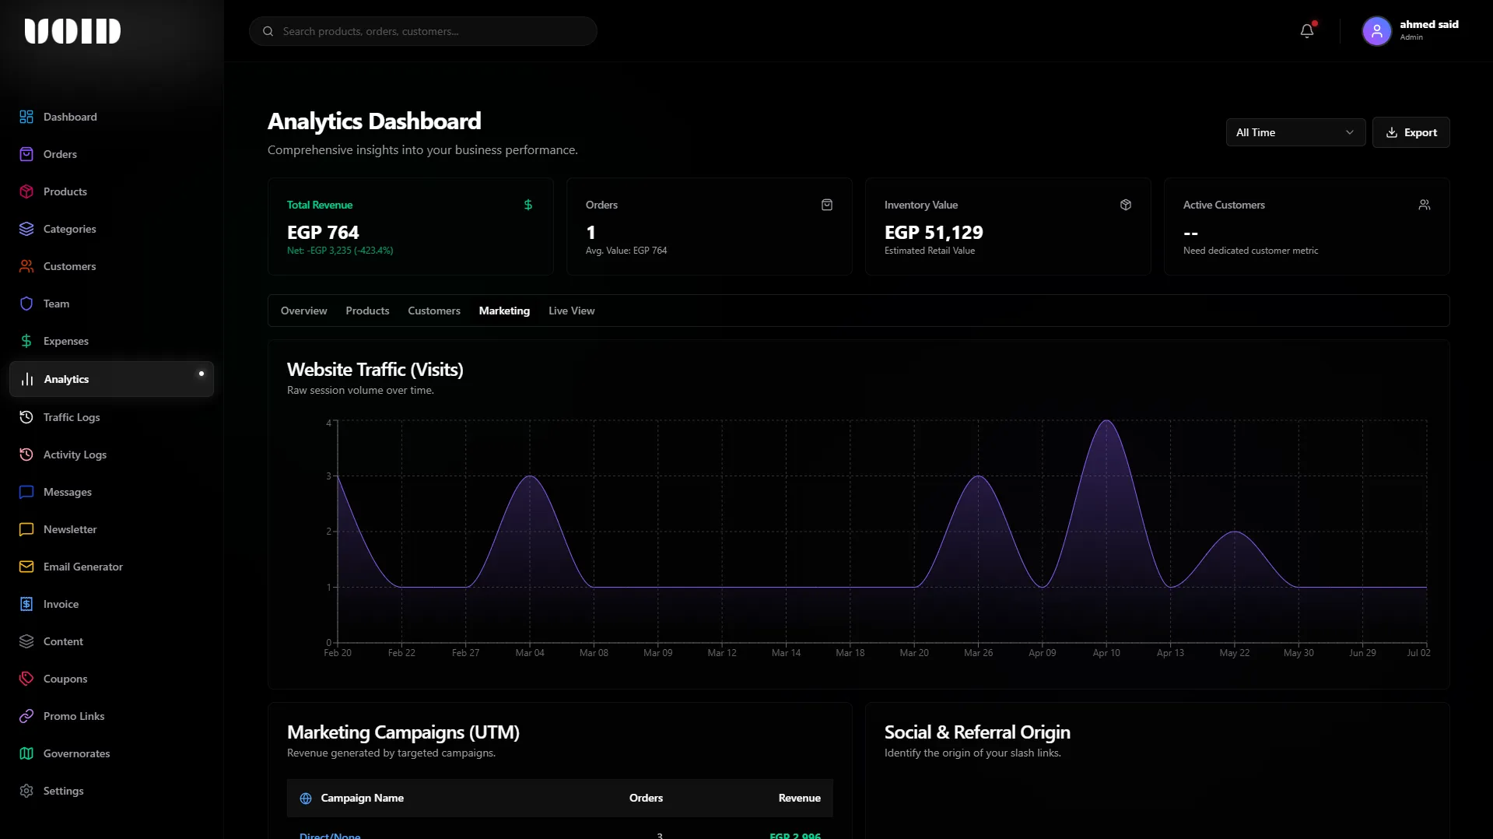Click the VOID logo
Viewport: 1493px width, 839px height.
tap(72, 31)
